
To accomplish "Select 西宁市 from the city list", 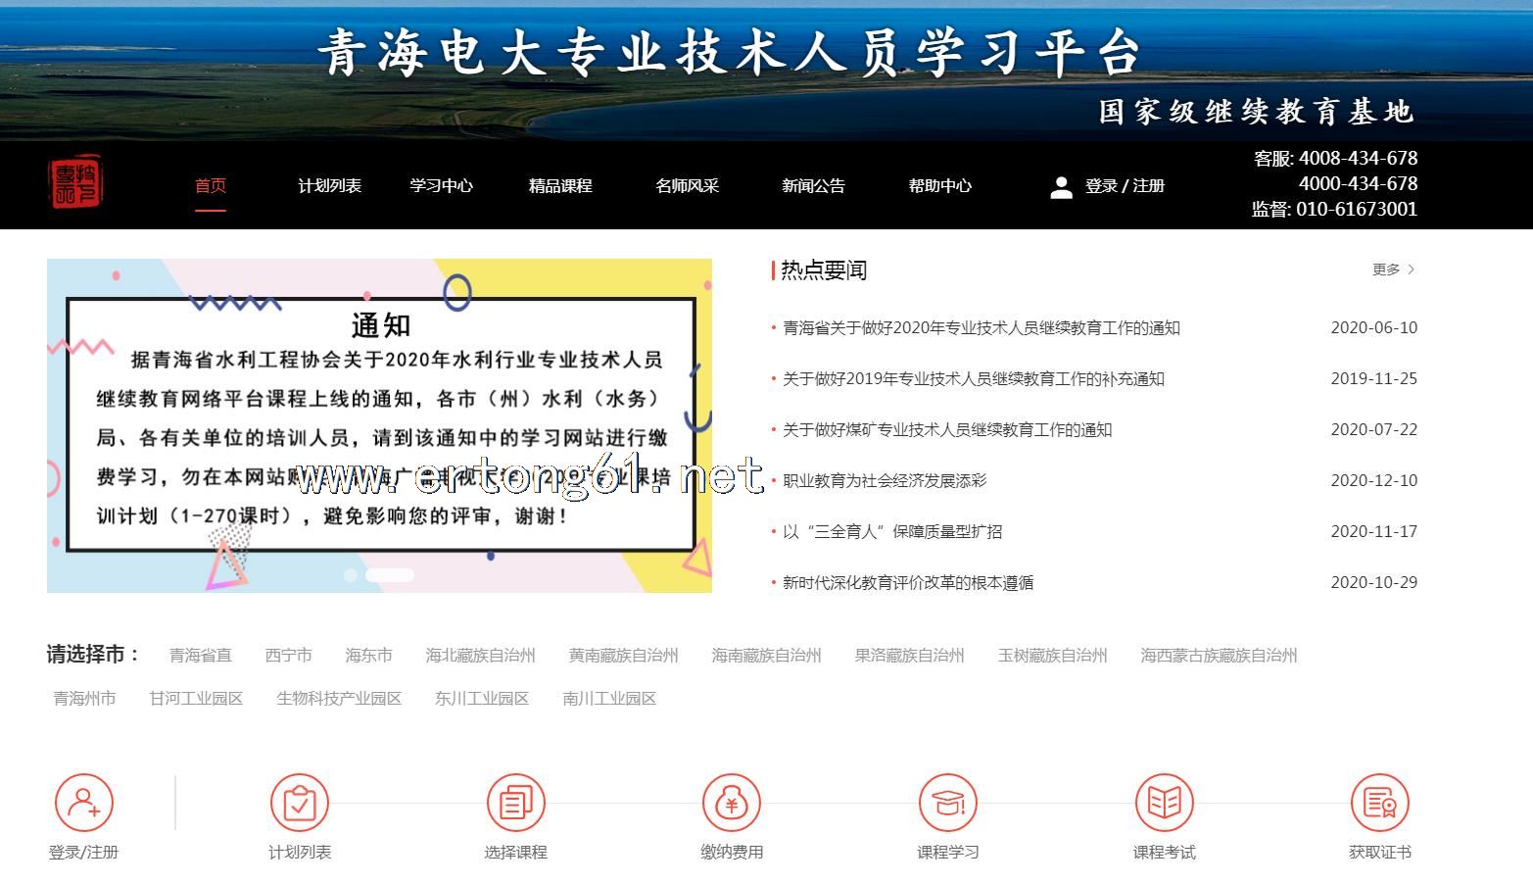I will point(288,656).
